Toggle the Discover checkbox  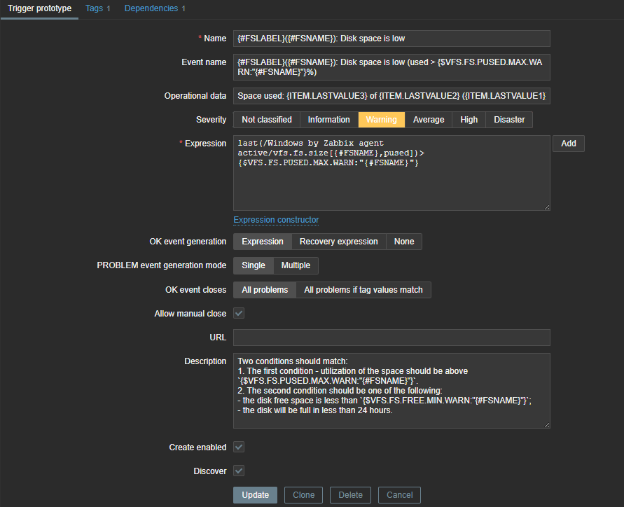239,471
